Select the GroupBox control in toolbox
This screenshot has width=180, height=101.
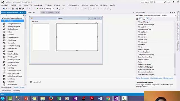pos(12,82)
